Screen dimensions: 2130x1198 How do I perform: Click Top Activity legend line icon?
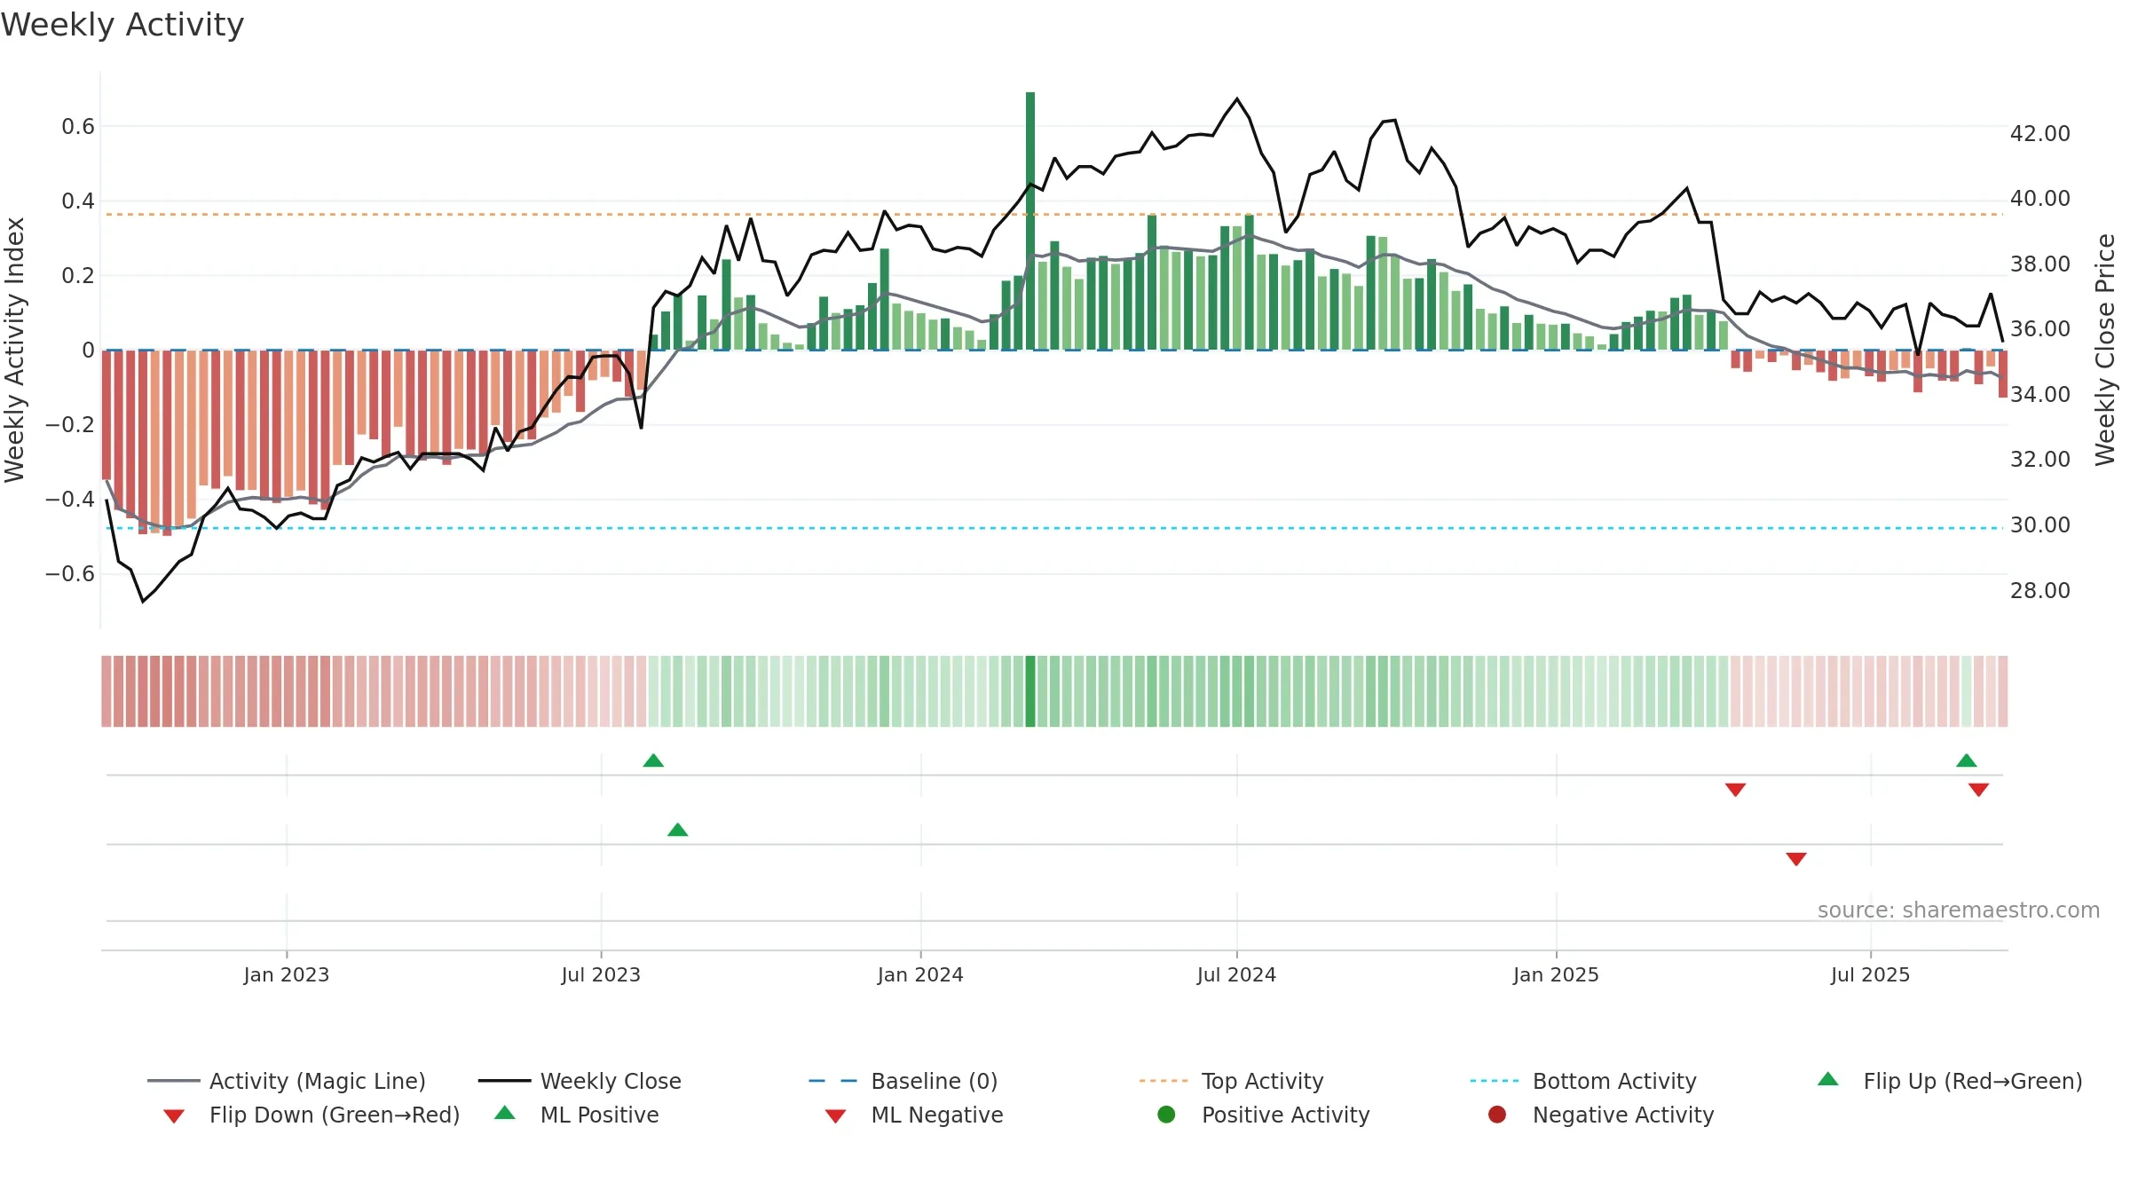coord(1163,1081)
